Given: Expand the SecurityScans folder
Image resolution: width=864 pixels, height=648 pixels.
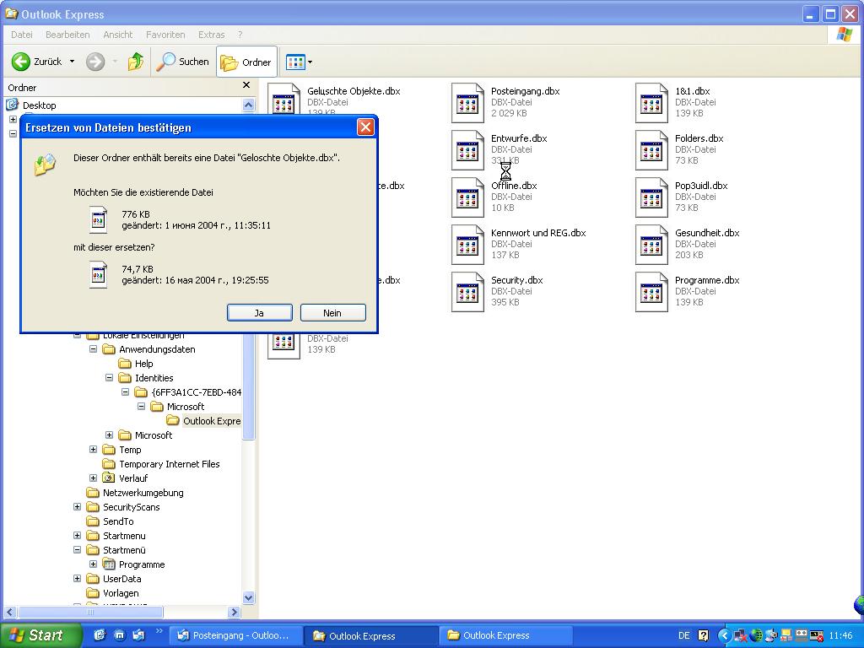Looking at the screenshot, I should pyautogui.click(x=77, y=507).
